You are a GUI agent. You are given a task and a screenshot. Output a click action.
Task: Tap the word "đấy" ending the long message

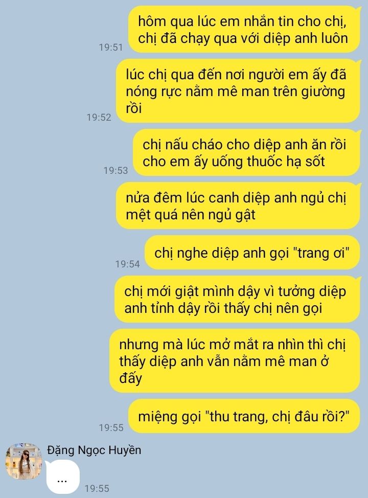[x=130, y=378]
